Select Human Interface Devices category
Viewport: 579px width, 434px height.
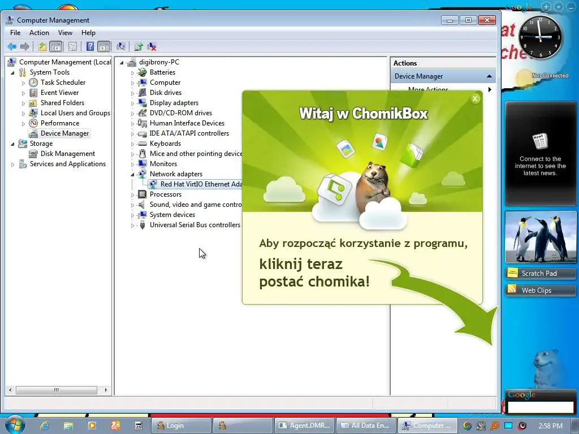187,123
